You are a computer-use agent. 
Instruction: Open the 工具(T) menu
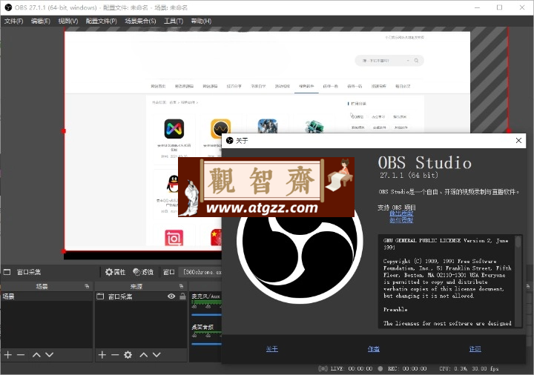tap(174, 21)
